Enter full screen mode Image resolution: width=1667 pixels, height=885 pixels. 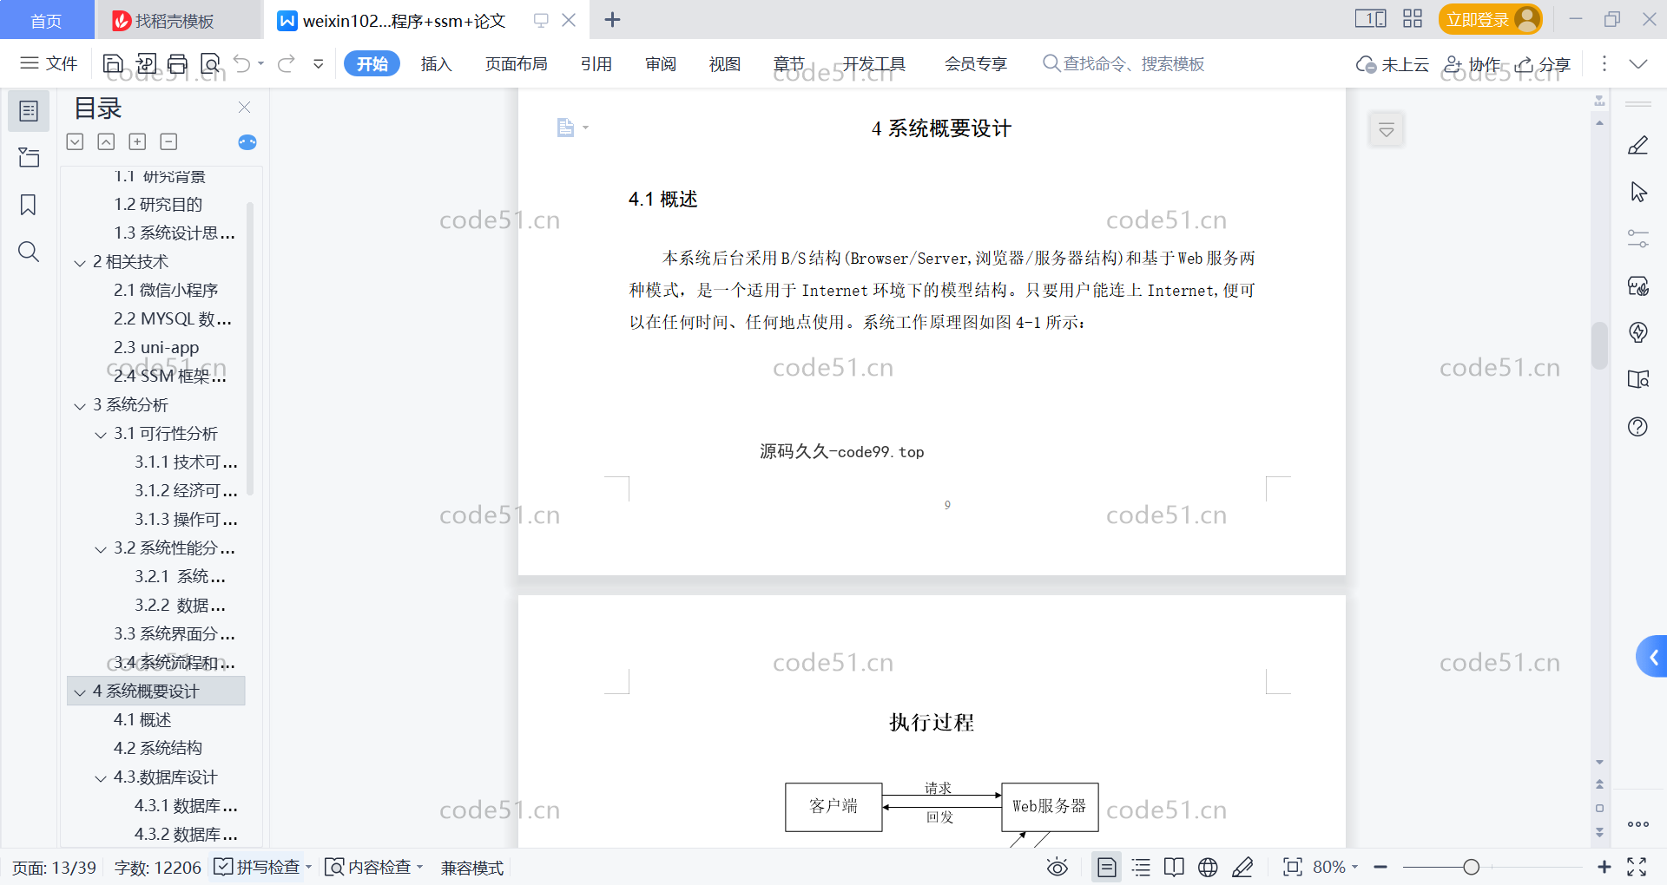coord(1637,867)
